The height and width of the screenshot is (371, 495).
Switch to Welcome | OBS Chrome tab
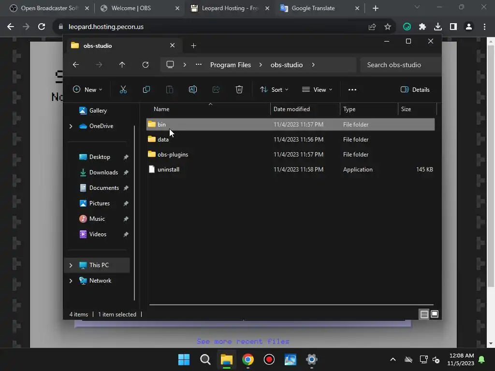click(140, 8)
